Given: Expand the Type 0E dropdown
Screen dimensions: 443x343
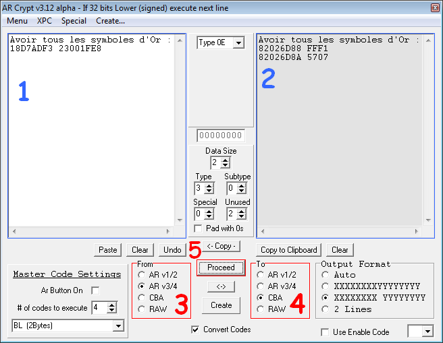Looking at the screenshot, I should [x=239, y=43].
